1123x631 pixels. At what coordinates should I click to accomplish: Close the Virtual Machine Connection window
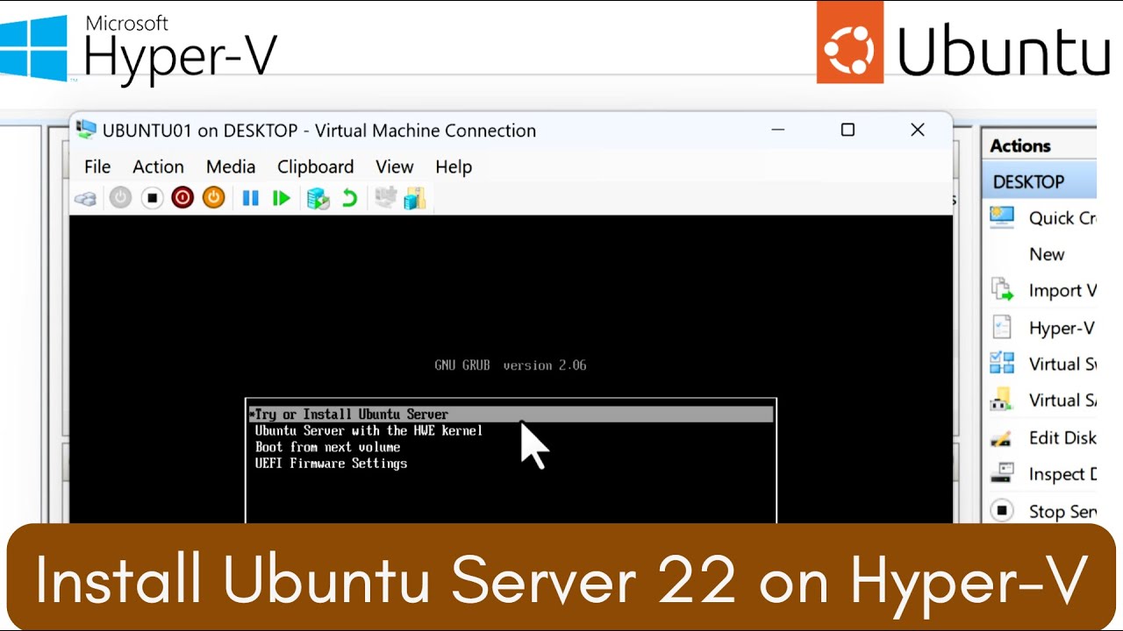click(918, 130)
